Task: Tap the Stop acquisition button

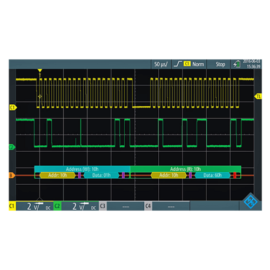Action: tap(220, 64)
